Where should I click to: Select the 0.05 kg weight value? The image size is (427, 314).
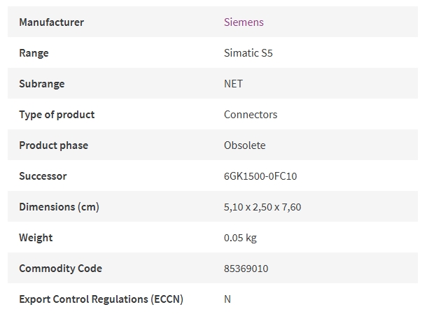240,238
